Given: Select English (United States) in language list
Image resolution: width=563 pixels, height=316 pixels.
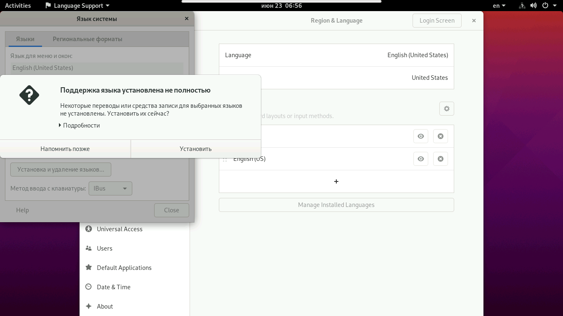Looking at the screenshot, I should coord(97,68).
